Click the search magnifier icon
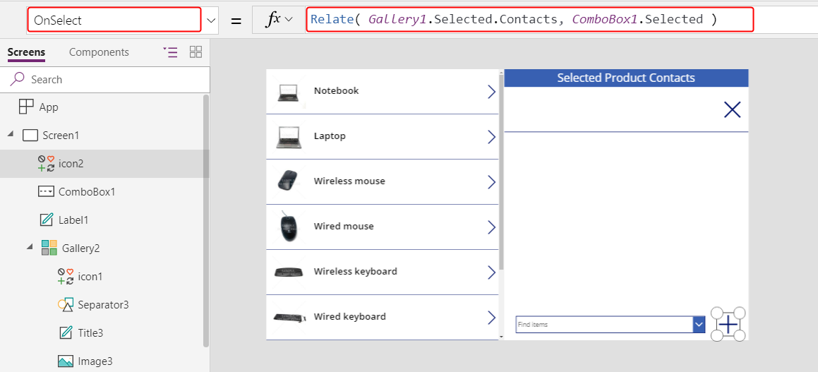Image resolution: width=818 pixels, height=372 pixels. [17, 79]
